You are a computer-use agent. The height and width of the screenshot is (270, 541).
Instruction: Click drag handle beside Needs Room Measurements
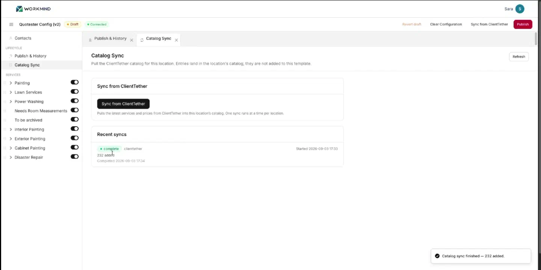coord(5,111)
